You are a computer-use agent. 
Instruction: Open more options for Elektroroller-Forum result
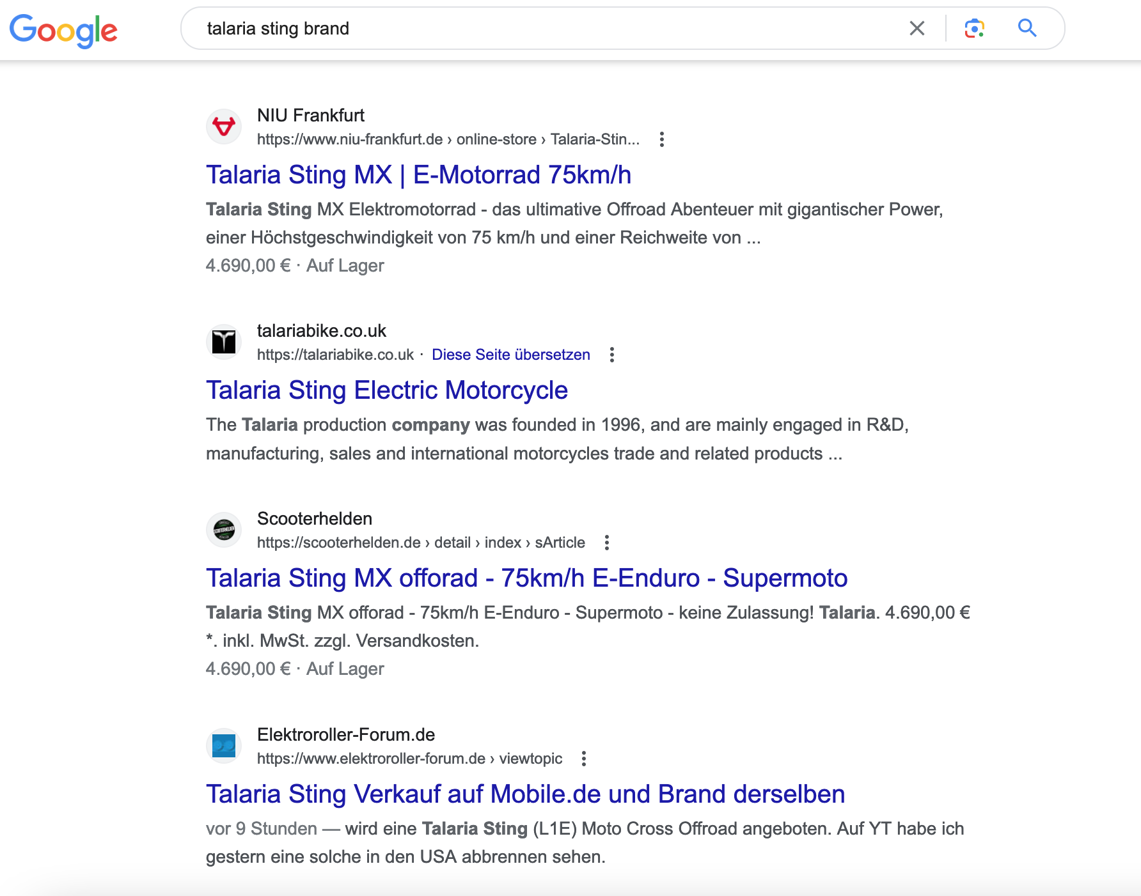coord(584,759)
